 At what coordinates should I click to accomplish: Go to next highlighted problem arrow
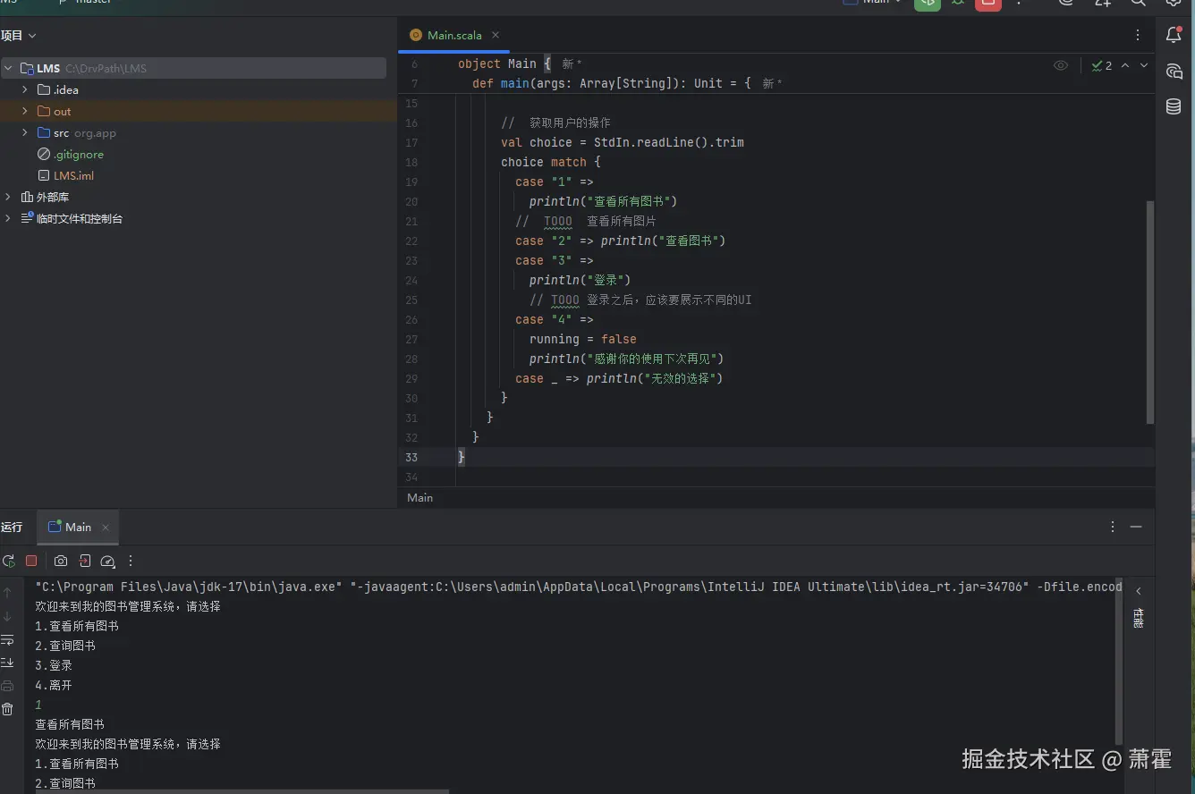[1144, 65]
